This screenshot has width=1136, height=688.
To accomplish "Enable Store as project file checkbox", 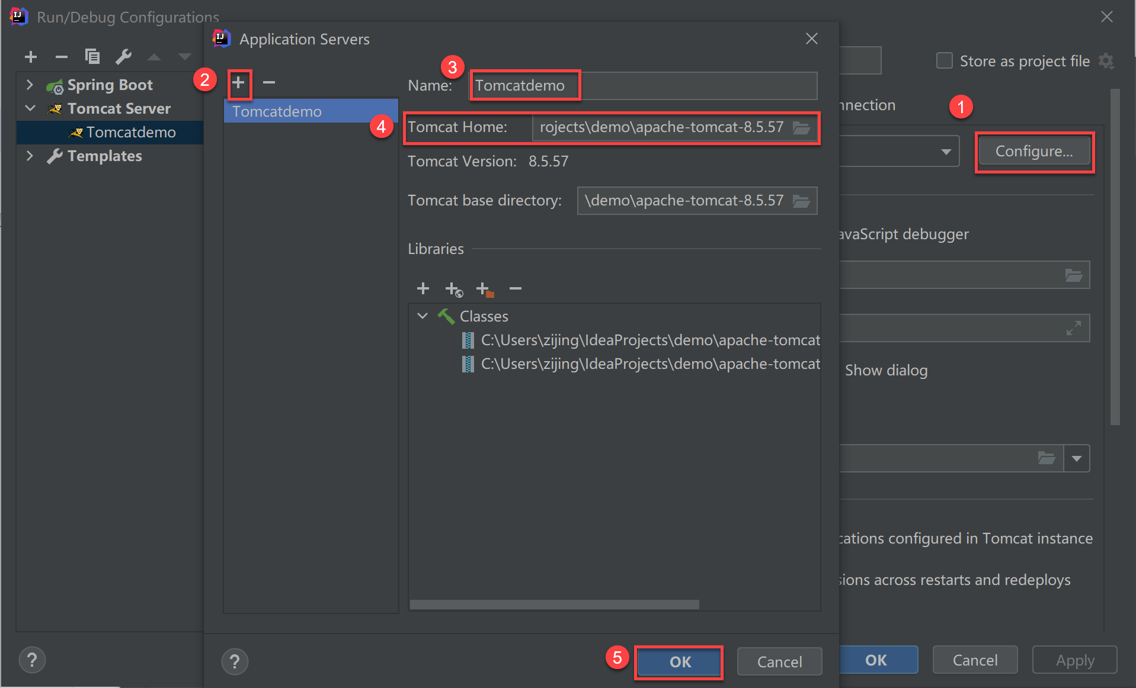I will [945, 61].
